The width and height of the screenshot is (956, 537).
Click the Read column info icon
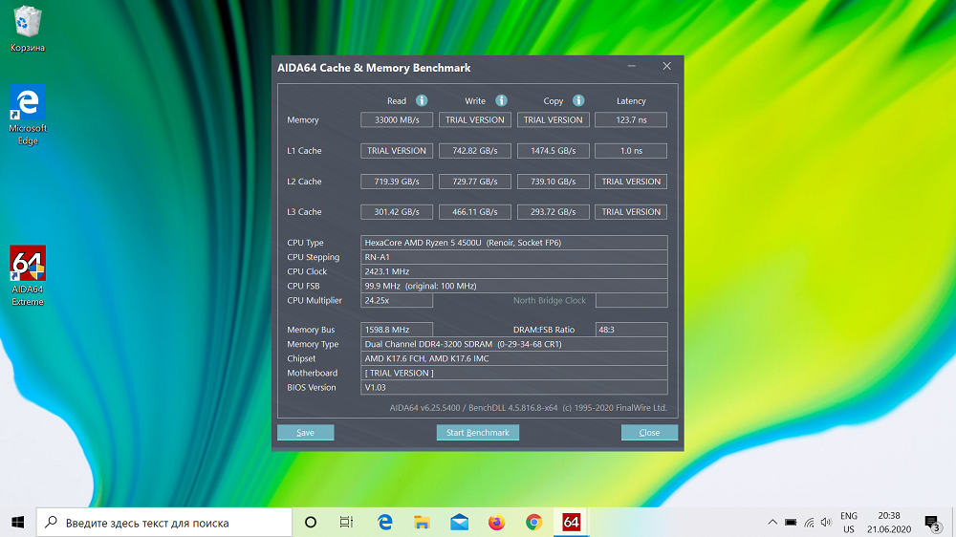422,100
